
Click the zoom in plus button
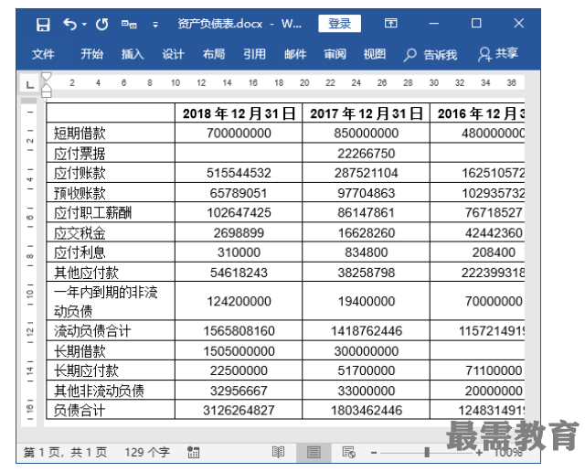pos(479,453)
